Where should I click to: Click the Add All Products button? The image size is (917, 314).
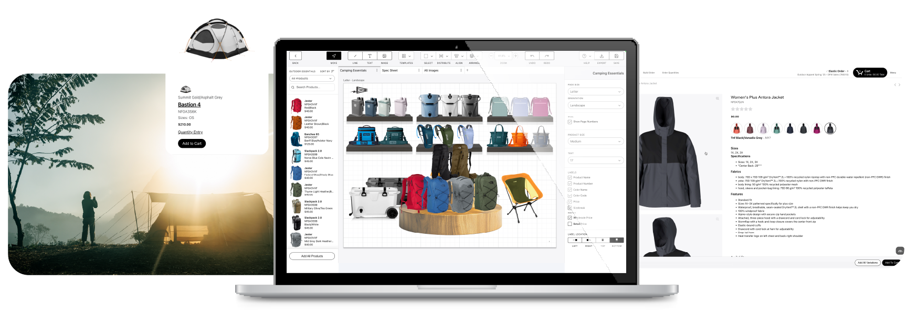tap(312, 256)
